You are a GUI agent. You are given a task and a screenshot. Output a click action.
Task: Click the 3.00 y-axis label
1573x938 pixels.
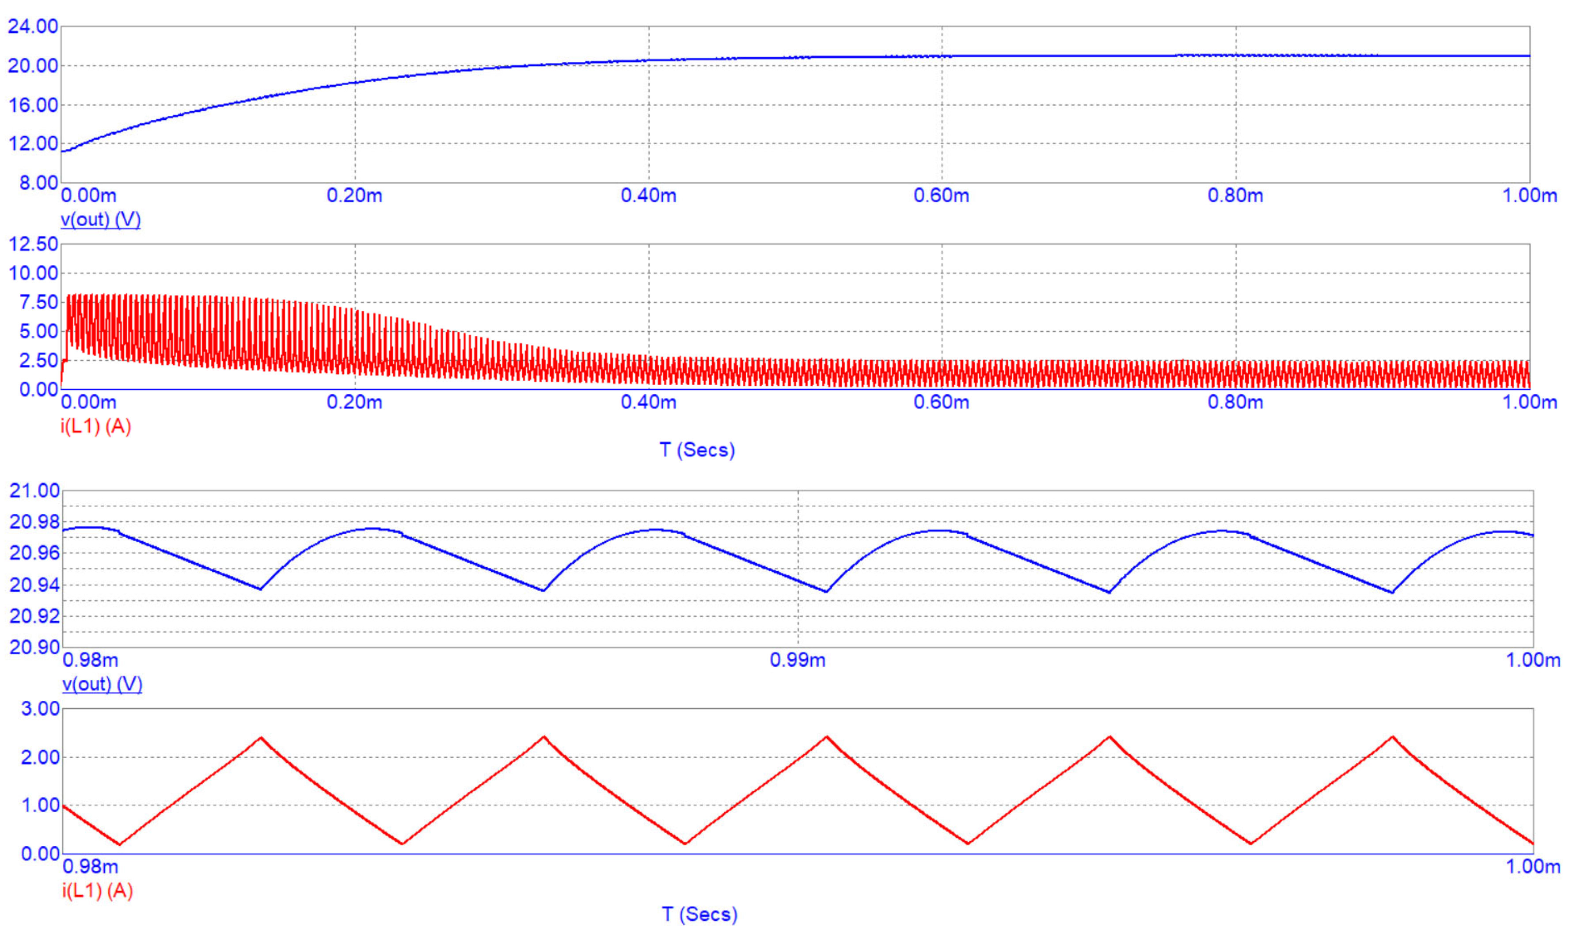pos(40,709)
